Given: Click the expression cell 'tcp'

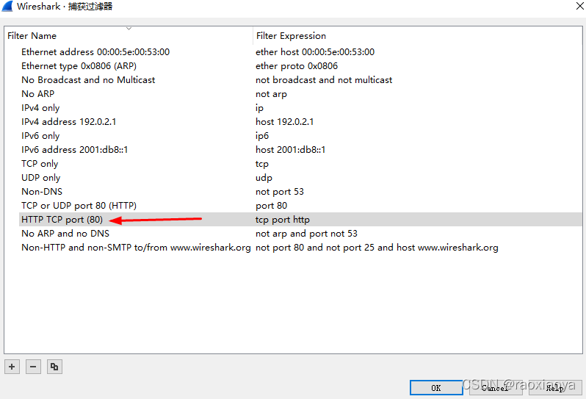Looking at the screenshot, I should coord(262,164).
